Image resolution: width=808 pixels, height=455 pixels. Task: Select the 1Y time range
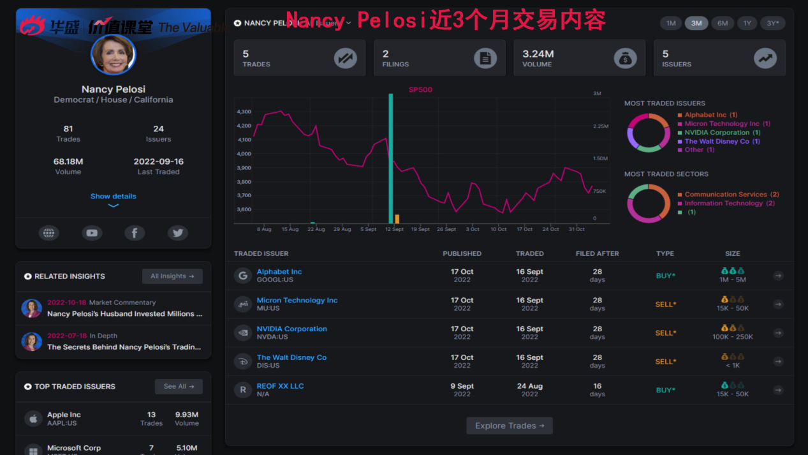point(747,23)
